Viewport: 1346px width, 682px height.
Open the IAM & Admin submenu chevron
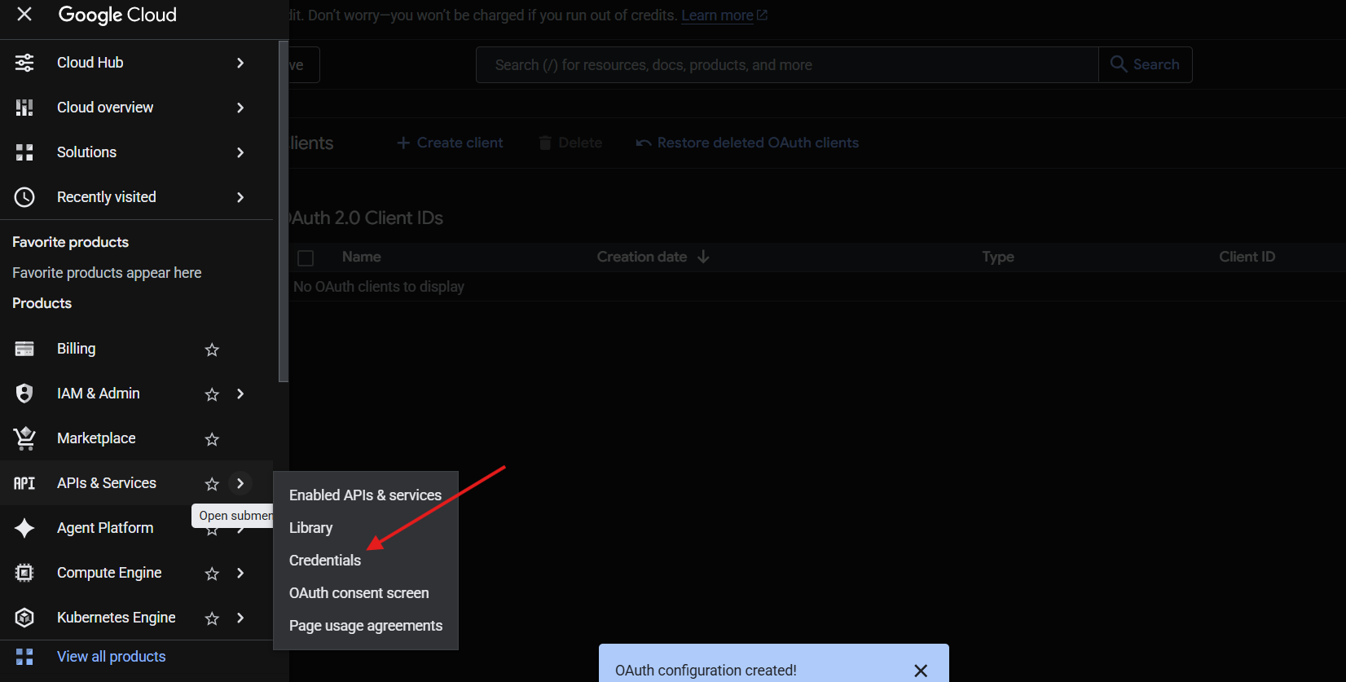pos(240,394)
